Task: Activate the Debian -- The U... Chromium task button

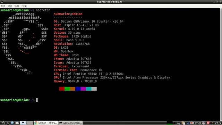Action: (46, 123)
